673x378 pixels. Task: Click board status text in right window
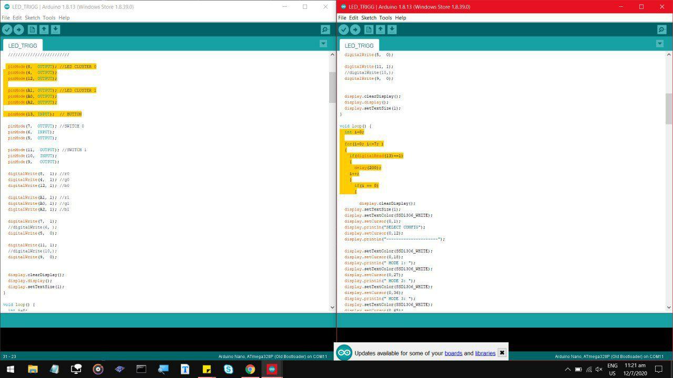tap(609, 356)
